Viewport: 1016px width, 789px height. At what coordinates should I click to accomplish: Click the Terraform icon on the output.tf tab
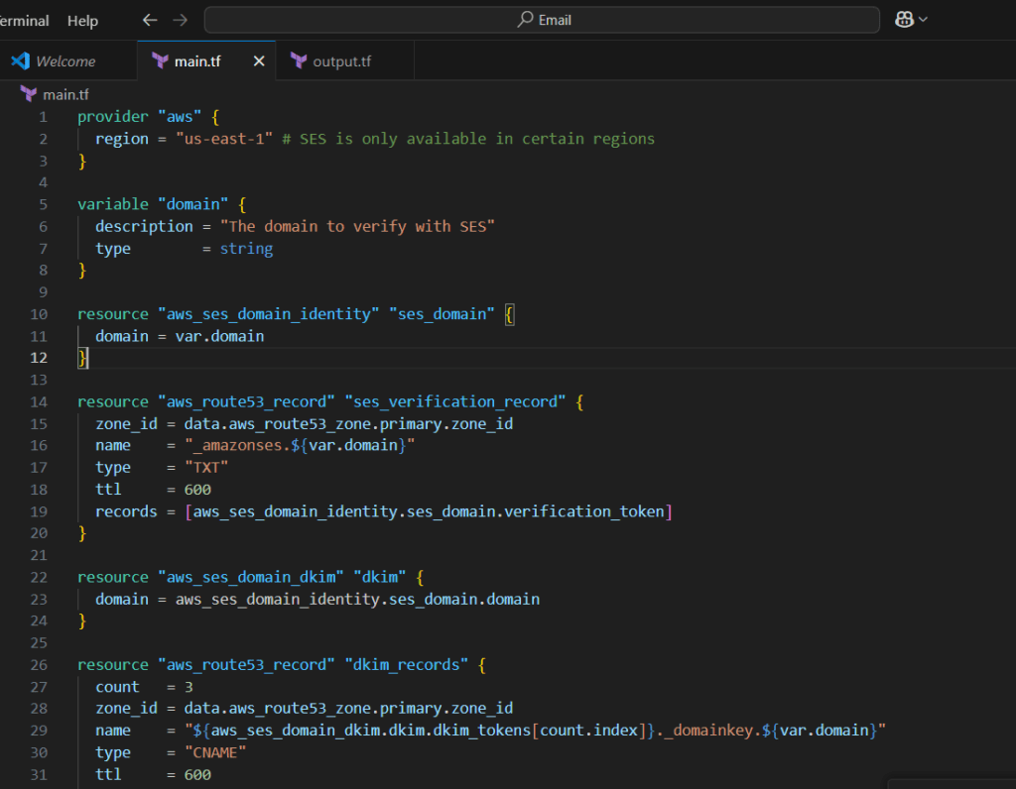tap(299, 60)
